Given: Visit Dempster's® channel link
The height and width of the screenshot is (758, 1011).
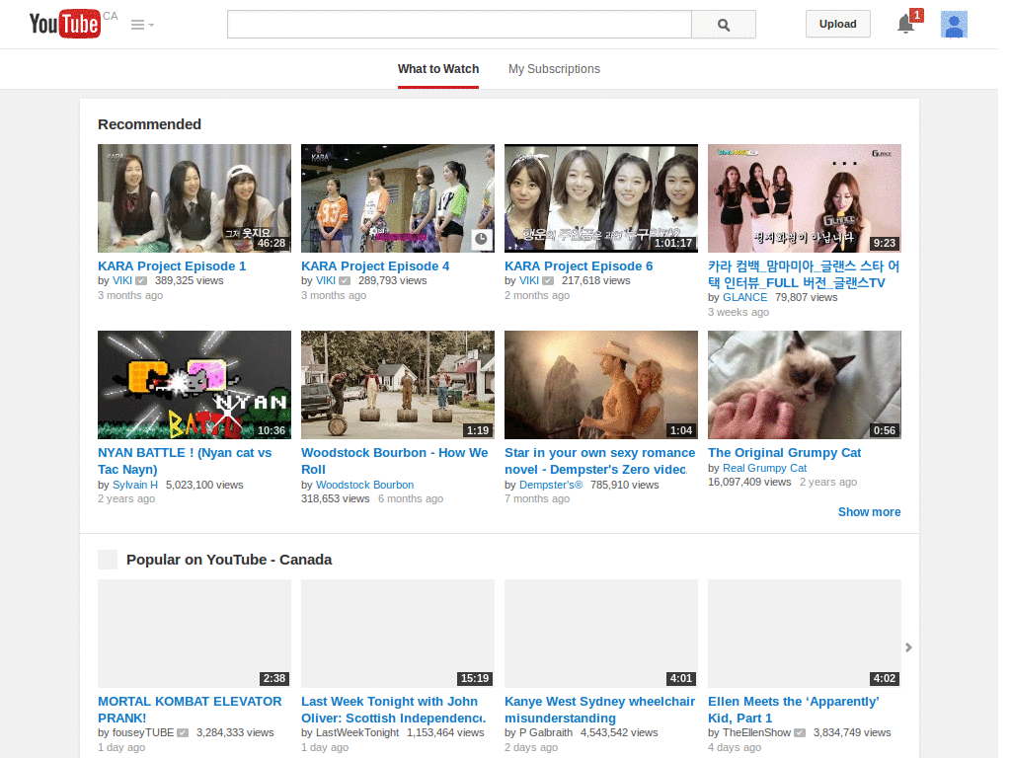Looking at the screenshot, I should point(551,485).
